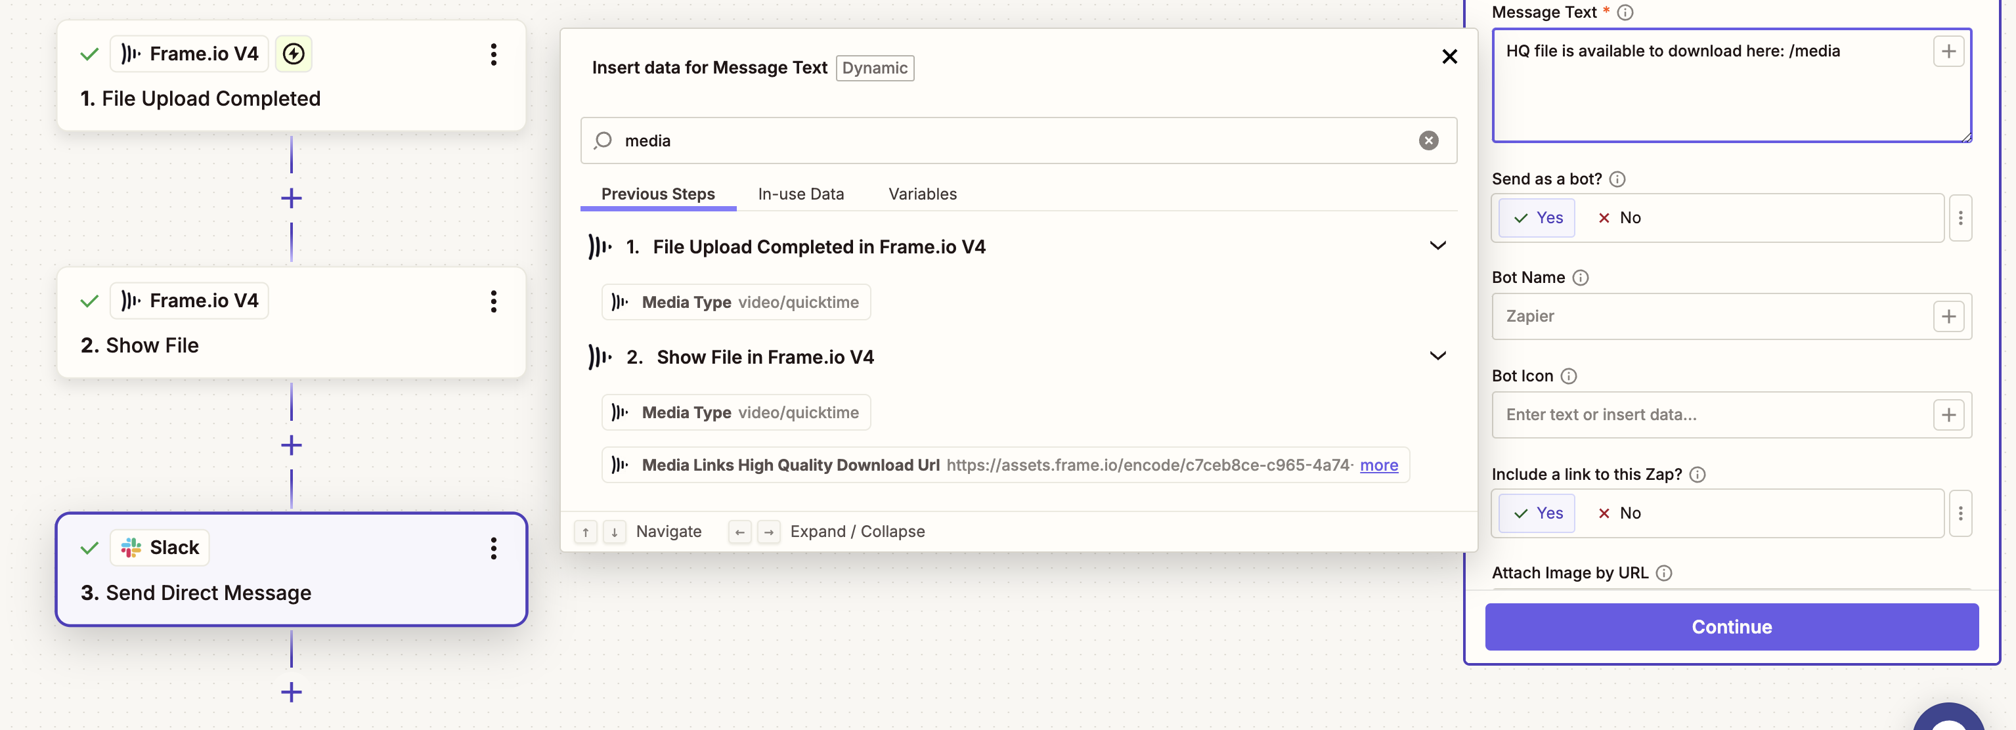Add a step after File Upload Completed
Screen dimensions: 2016x730
(x=291, y=198)
